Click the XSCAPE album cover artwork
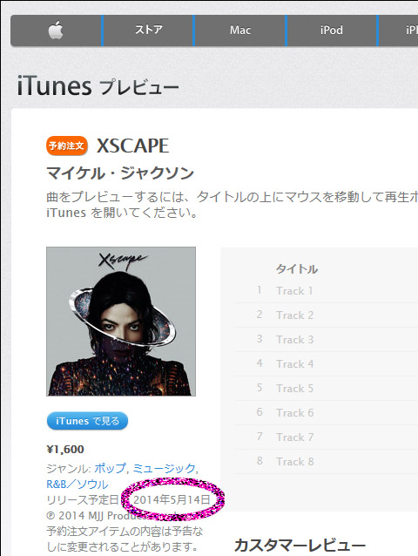The height and width of the screenshot is (556, 418). (121, 322)
